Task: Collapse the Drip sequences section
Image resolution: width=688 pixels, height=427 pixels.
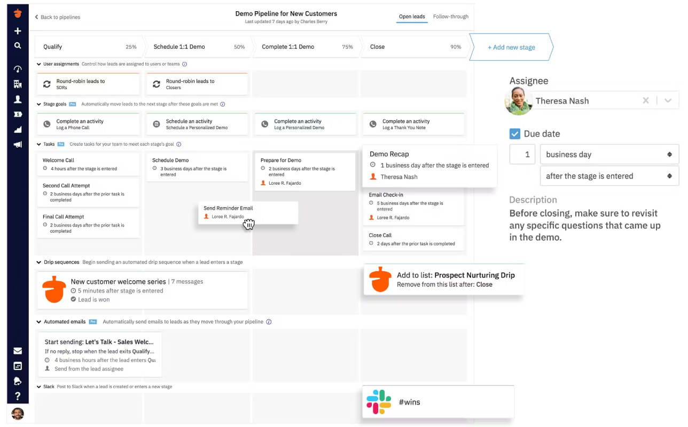Action: point(38,262)
